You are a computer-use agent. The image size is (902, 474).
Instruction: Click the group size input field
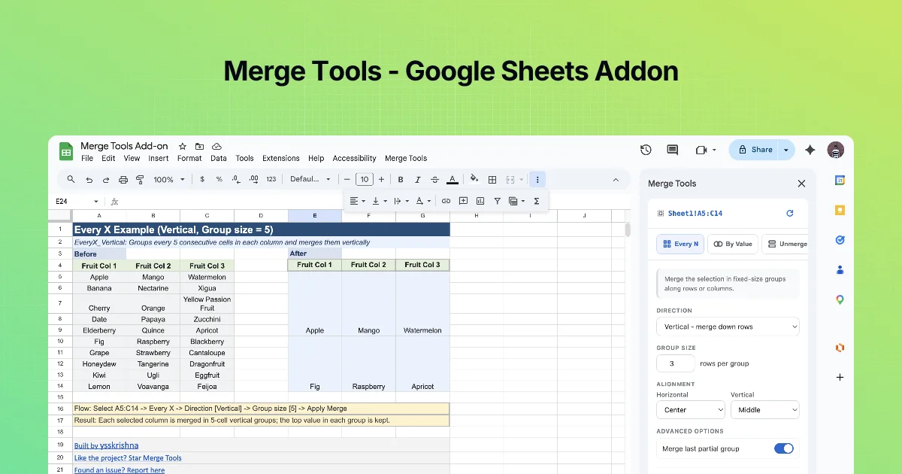tap(675, 363)
